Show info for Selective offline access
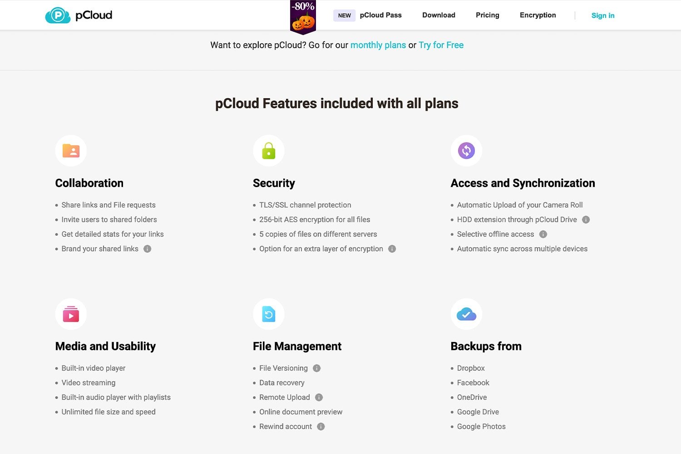 click(543, 234)
